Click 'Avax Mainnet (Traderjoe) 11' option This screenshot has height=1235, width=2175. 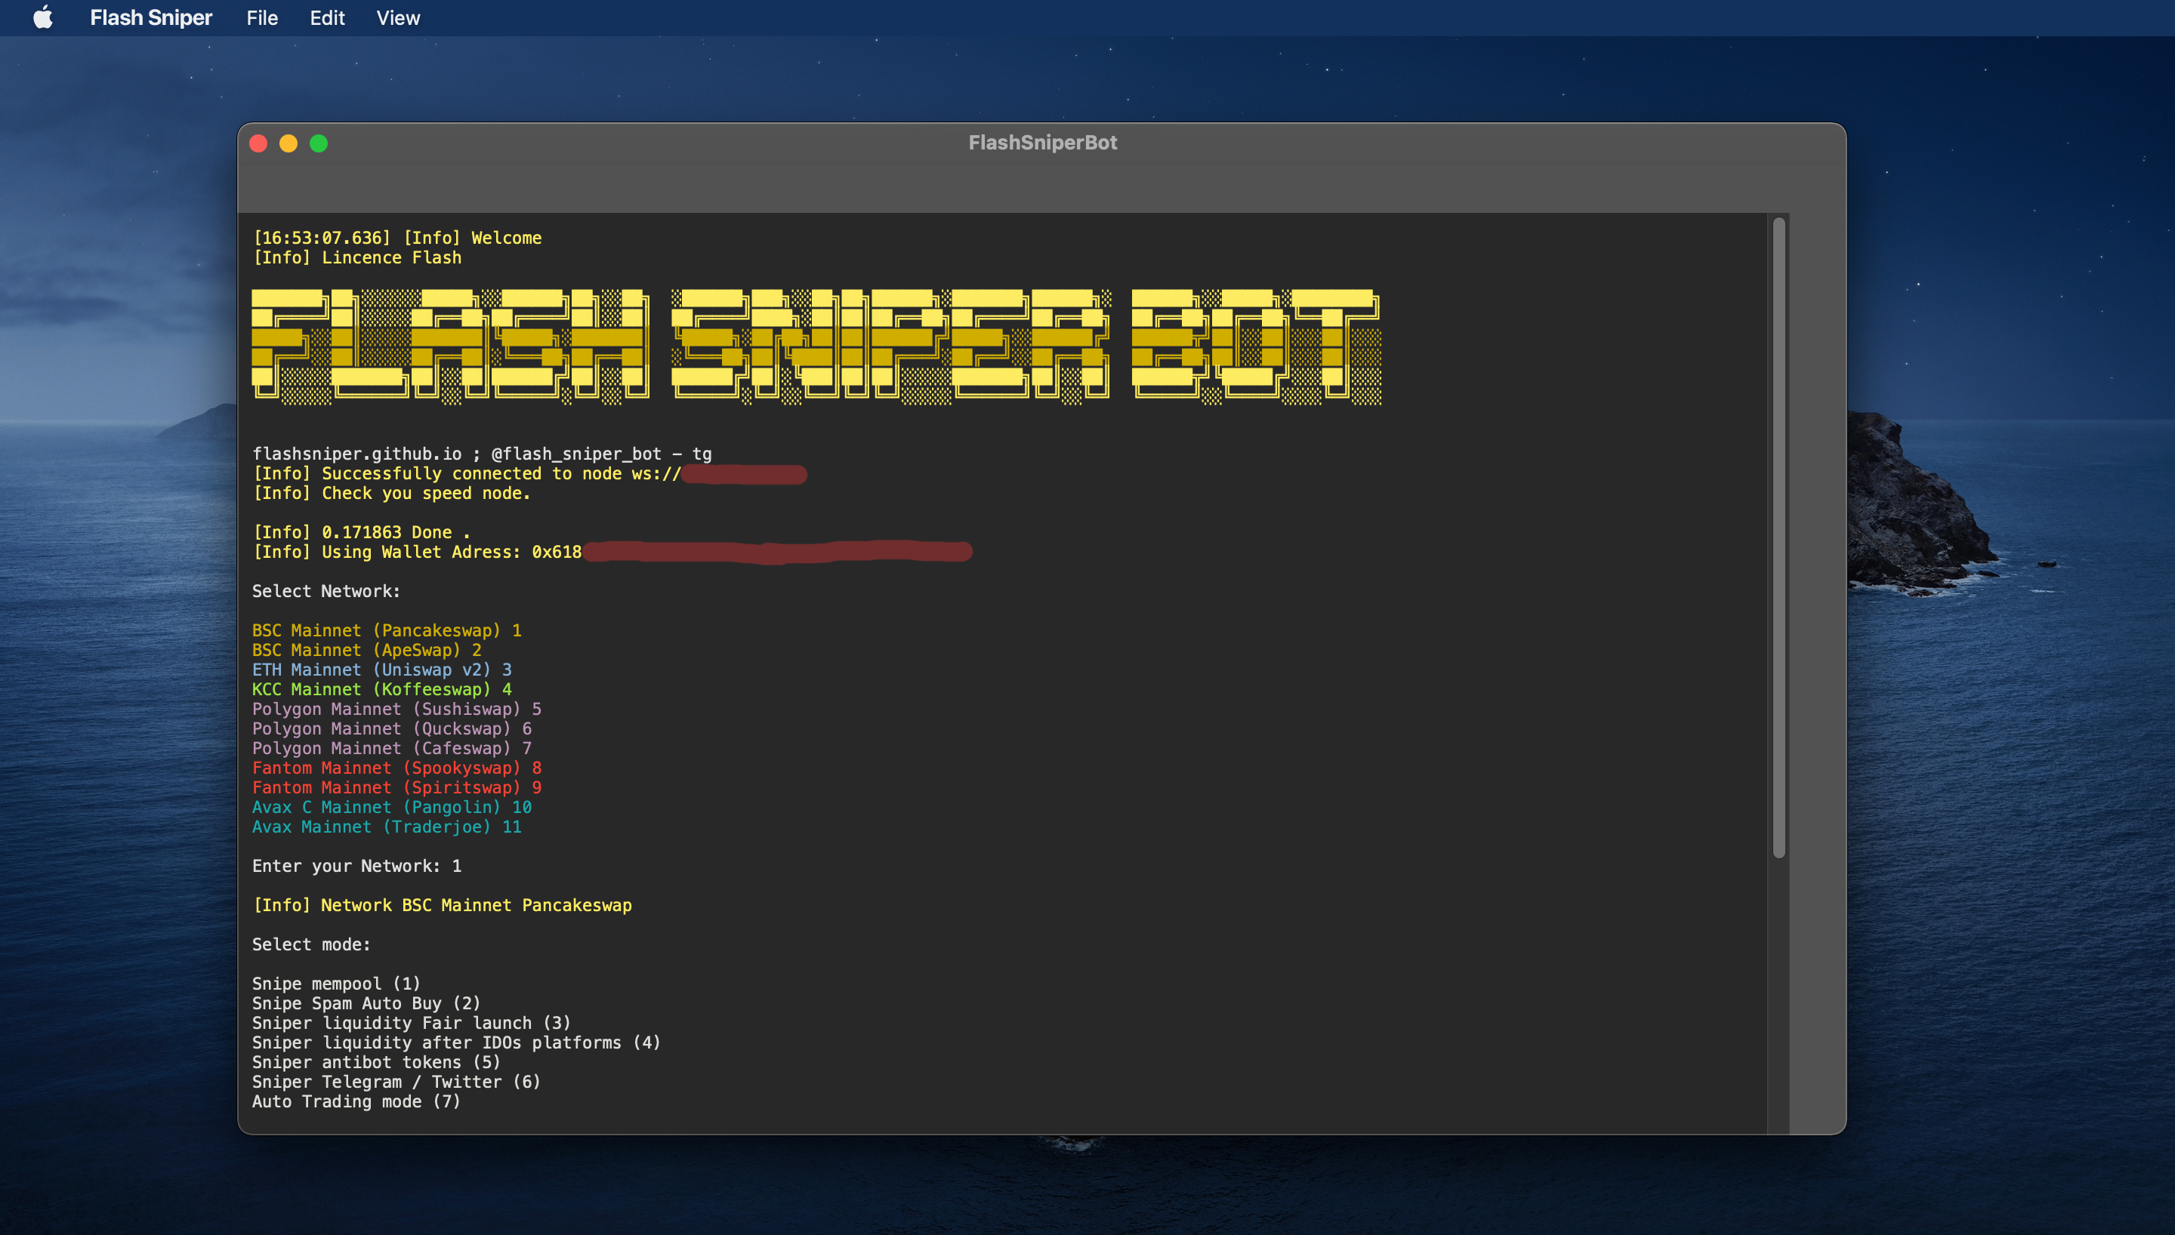[x=387, y=827]
